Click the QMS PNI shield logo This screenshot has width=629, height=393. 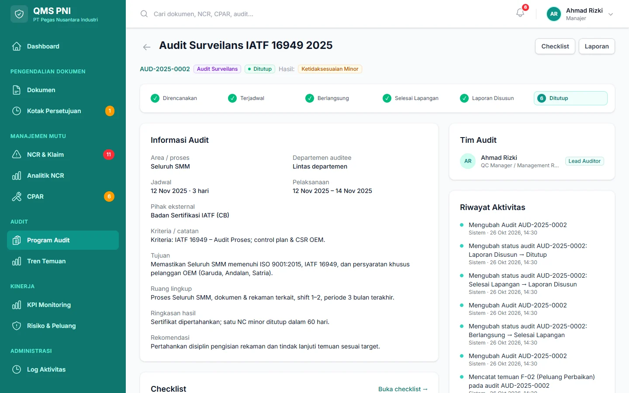[19, 14]
